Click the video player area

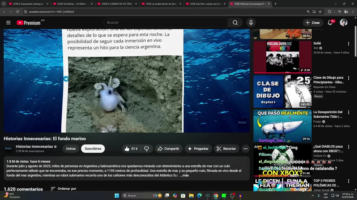pyautogui.click(x=127, y=81)
